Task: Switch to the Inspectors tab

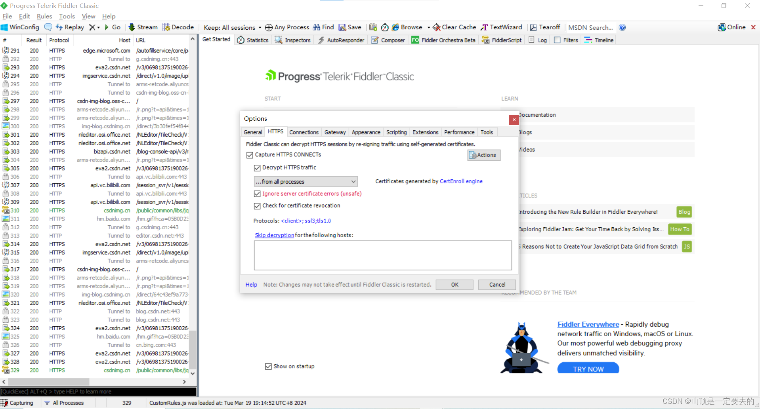Action: 293,40
